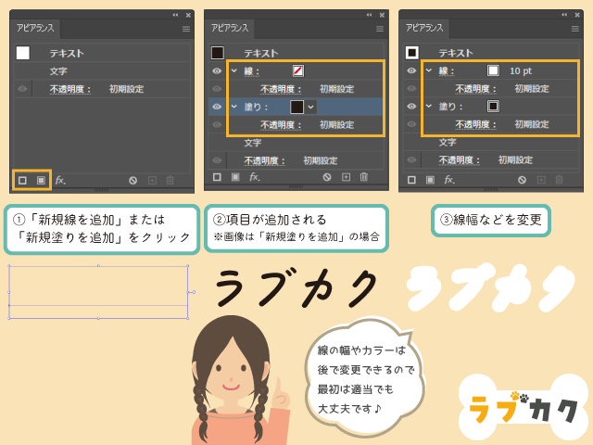Toggle 塗り visibility eye in the 10 pt panel

pos(411,107)
